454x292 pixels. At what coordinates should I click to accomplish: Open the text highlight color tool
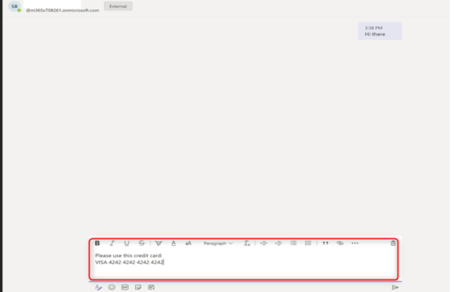pyautogui.click(x=158, y=243)
